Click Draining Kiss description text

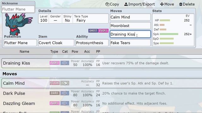(x=135, y=63)
